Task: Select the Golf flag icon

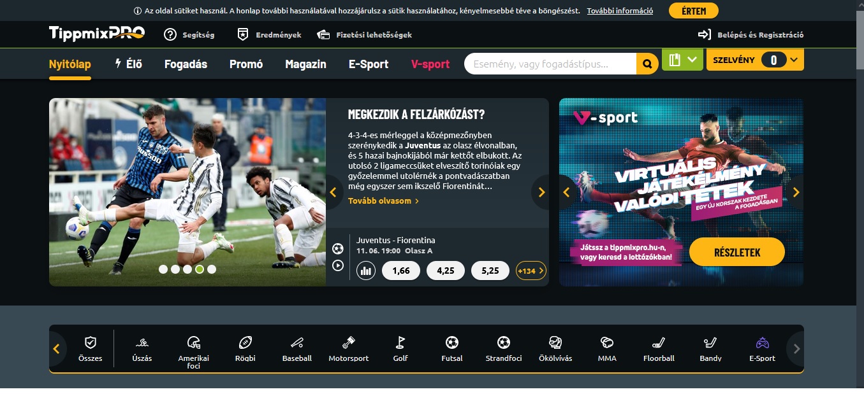Action: point(400,342)
